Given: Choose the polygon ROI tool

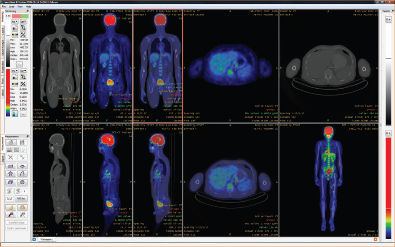Looking at the screenshot, I should (x=10, y=174).
